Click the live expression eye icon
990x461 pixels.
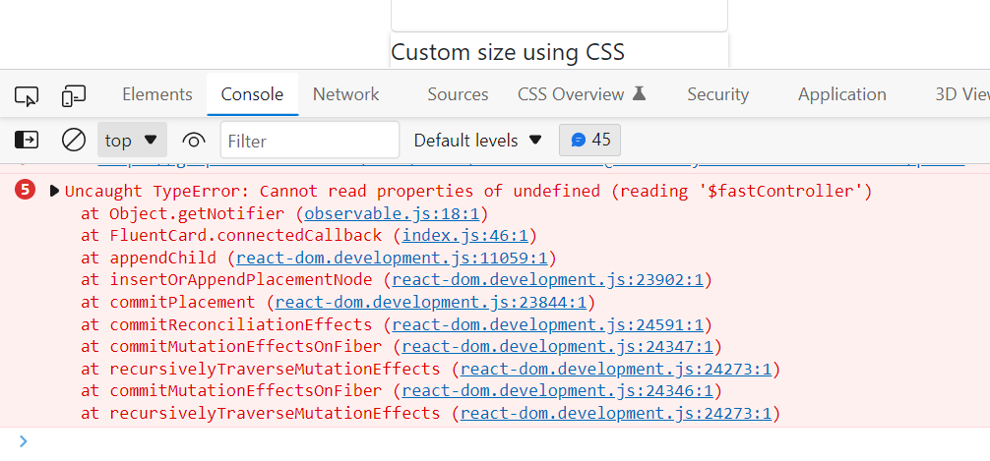[x=194, y=141]
